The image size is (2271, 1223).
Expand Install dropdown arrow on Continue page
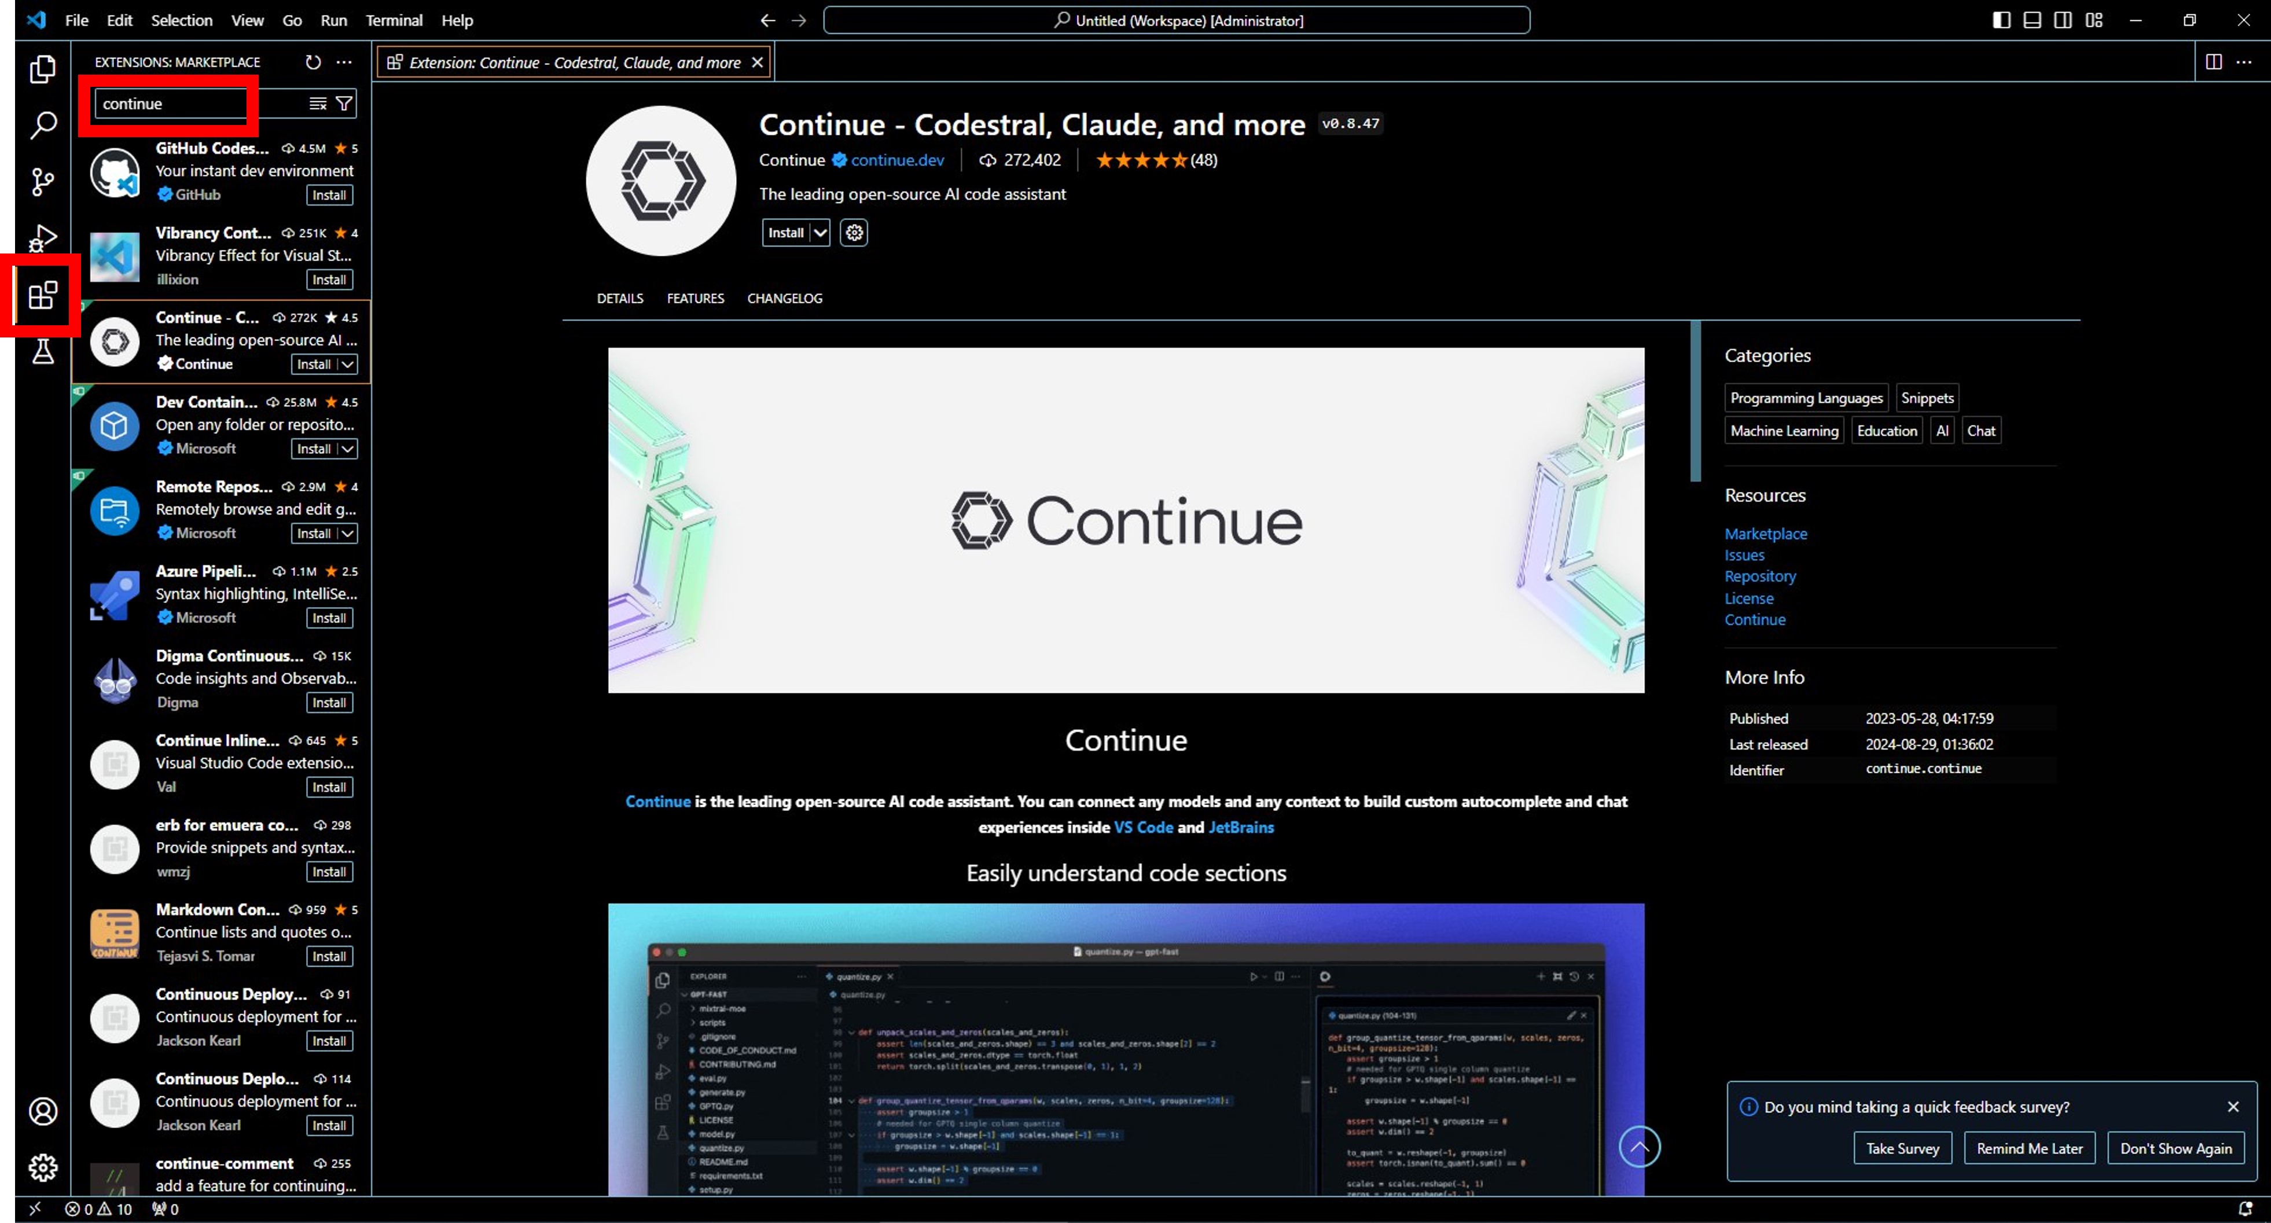click(820, 233)
